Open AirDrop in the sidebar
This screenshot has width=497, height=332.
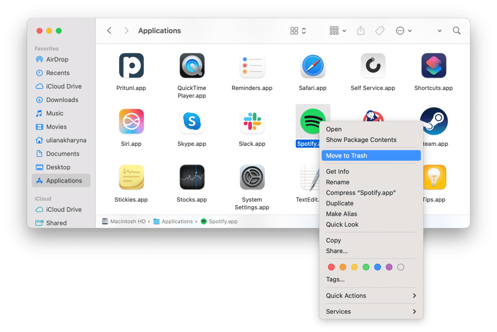click(61, 59)
